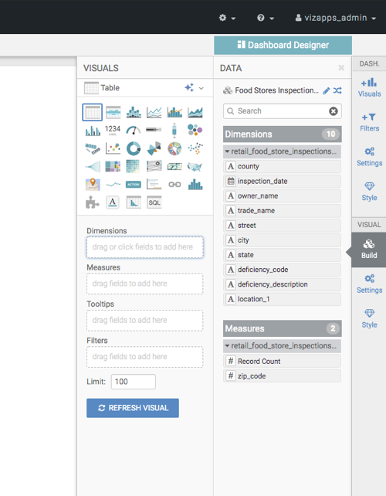The width and height of the screenshot is (386, 496).
Task: Open the gear settings dropdown menu
Action: coord(227,18)
